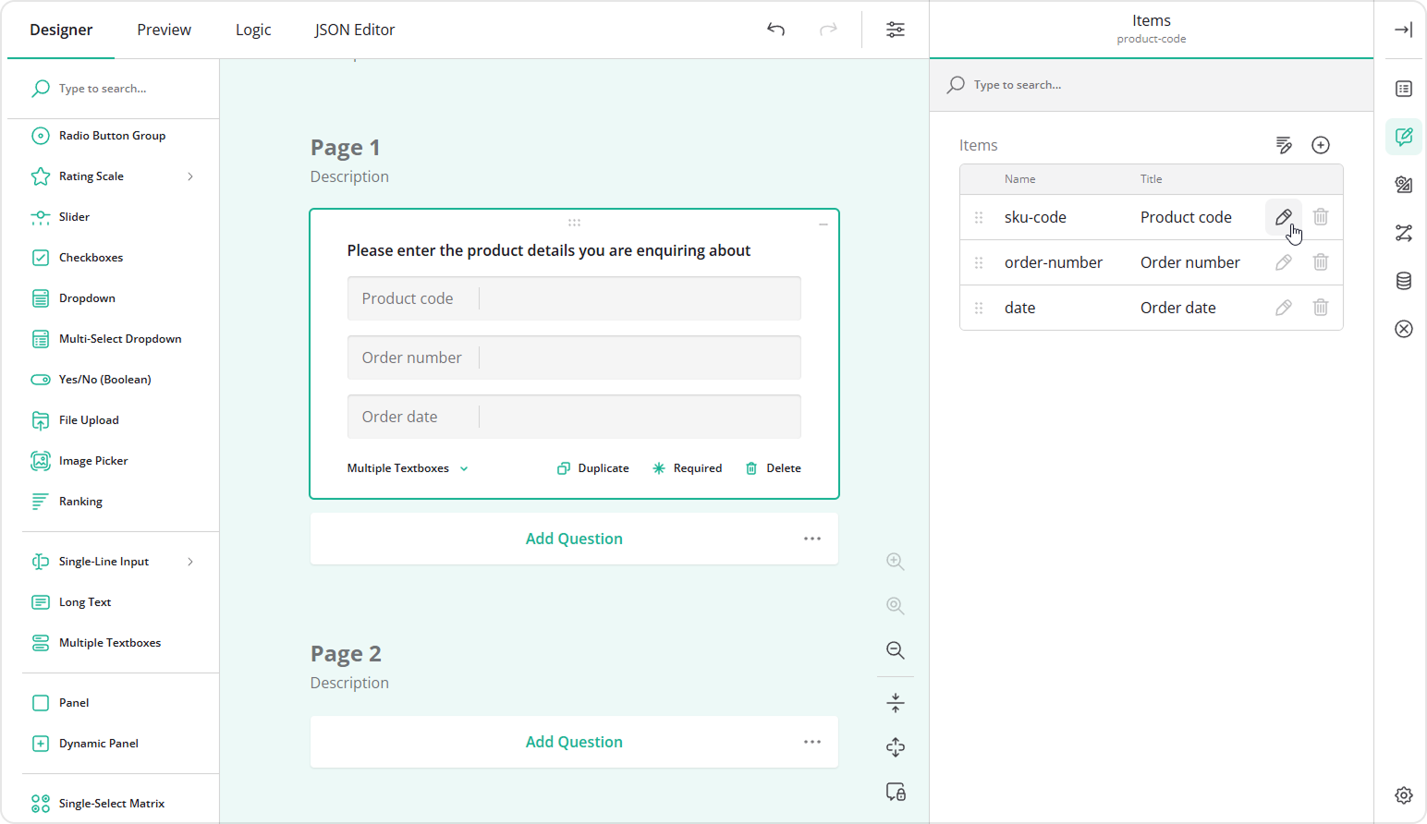Screen dimensions: 1427x824
Task: Click Add Question on Page 1
Action: pyautogui.click(x=573, y=539)
